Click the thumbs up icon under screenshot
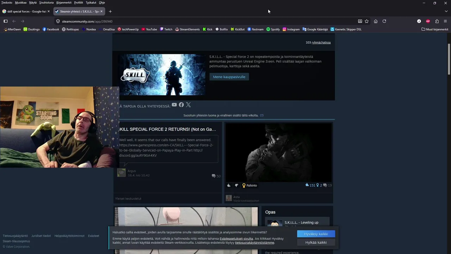Screen dimensions: 451x254 point(229,185)
